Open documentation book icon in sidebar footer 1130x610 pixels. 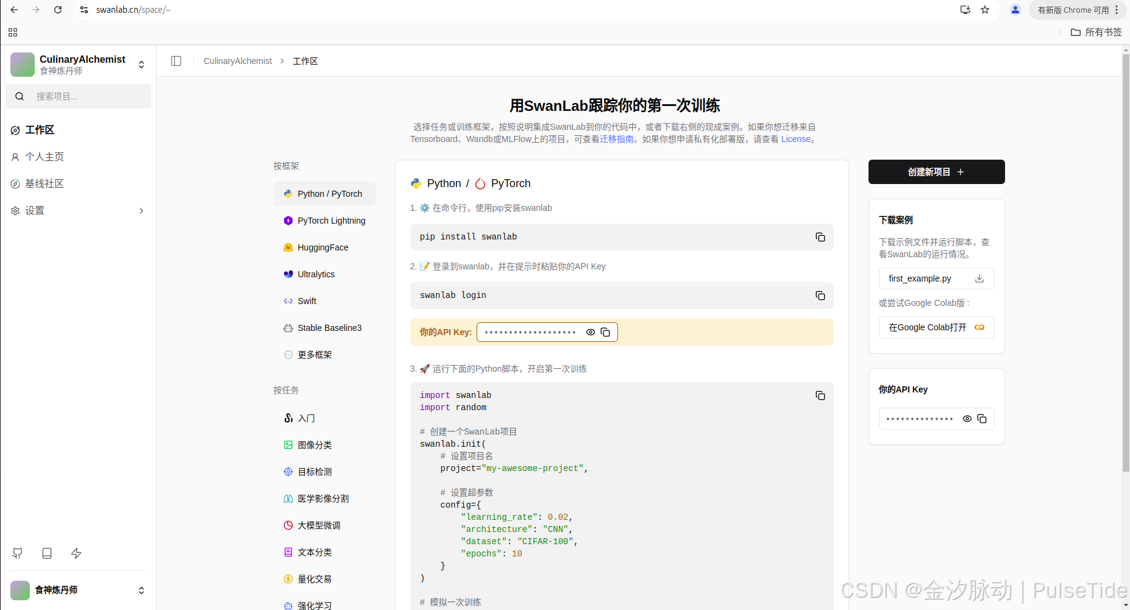(47, 553)
